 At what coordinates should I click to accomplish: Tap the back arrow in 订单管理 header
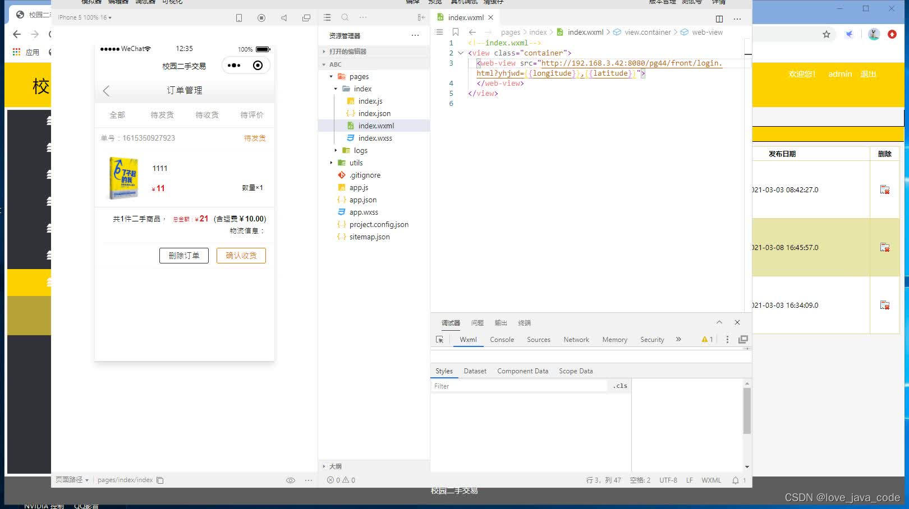tap(107, 91)
